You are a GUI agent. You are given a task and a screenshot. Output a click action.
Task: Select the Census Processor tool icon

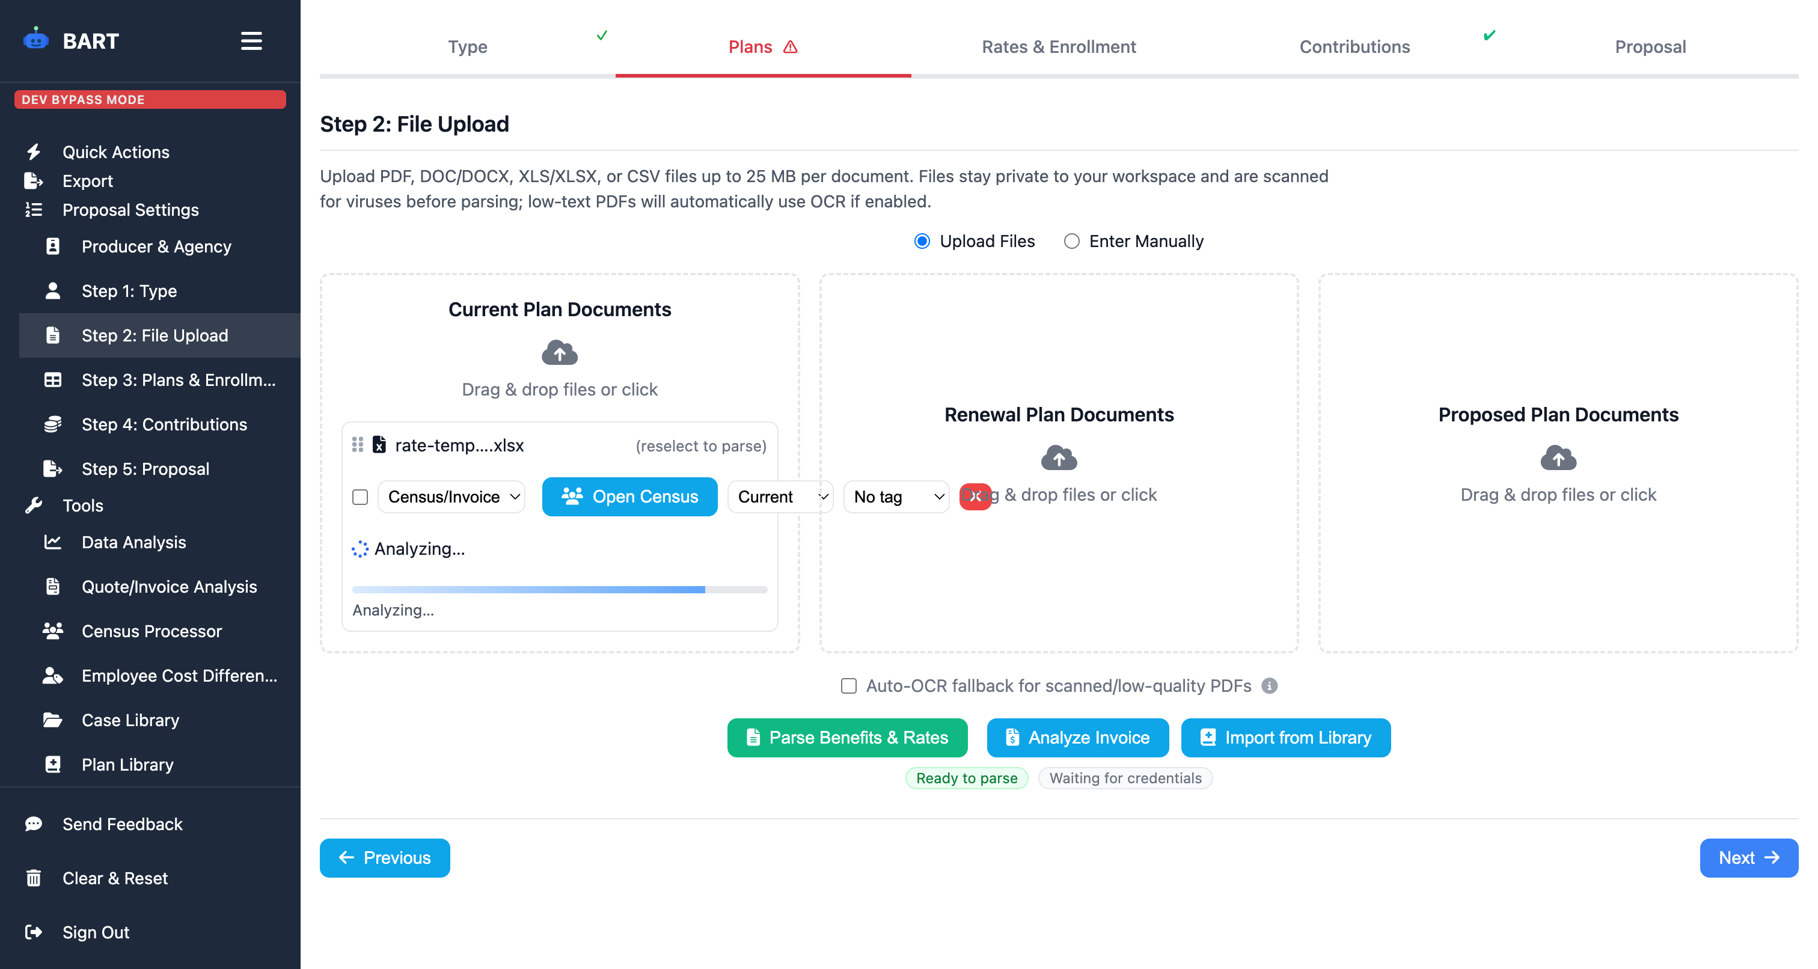tap(53, 631)
